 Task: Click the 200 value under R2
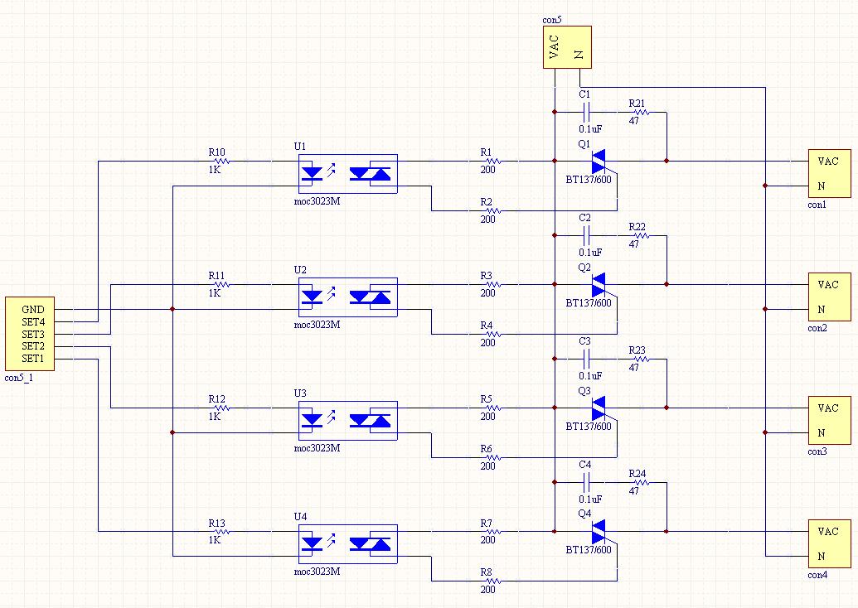[487, 220]
